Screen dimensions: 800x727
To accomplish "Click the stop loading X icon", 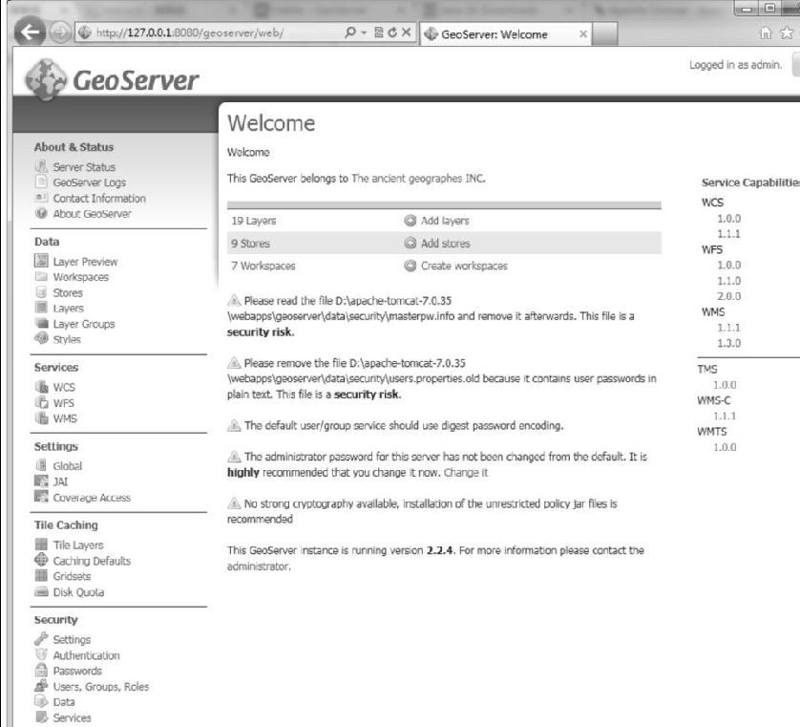I will [x=406, y=32].
